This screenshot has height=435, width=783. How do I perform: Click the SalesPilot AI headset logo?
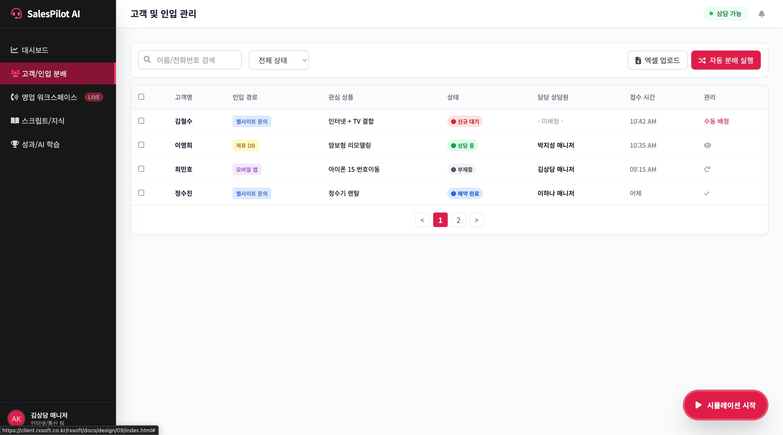click(x=16, y=14)
